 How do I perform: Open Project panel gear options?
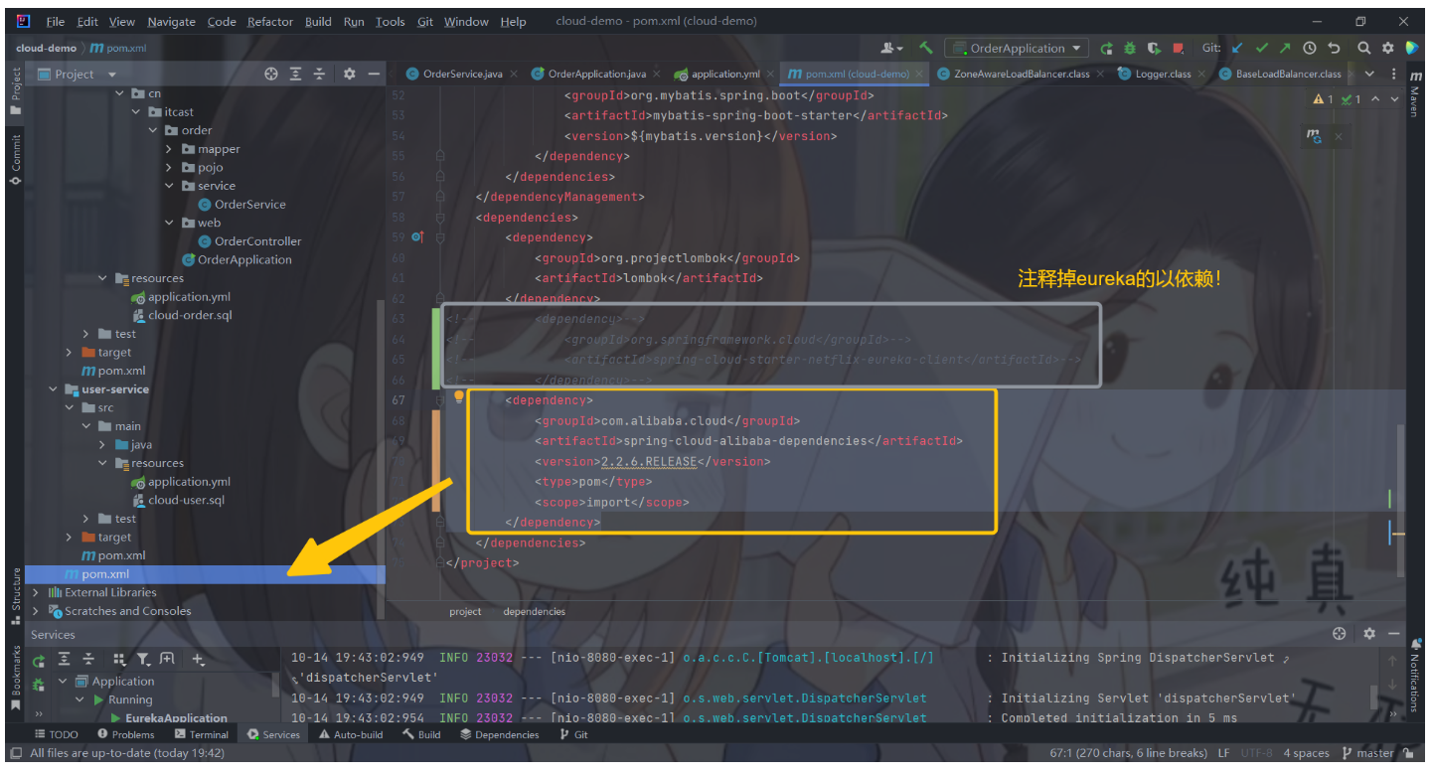pyautogui.click(x=349, y=74)
